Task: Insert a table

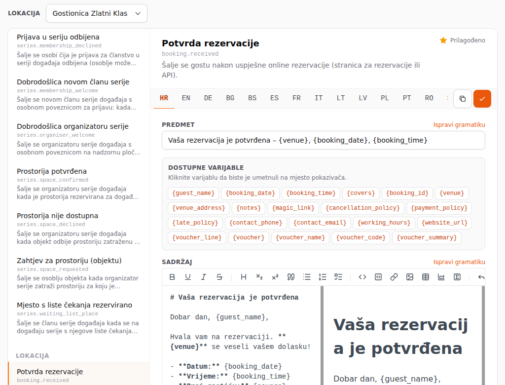Action: [x=426, y=277]
